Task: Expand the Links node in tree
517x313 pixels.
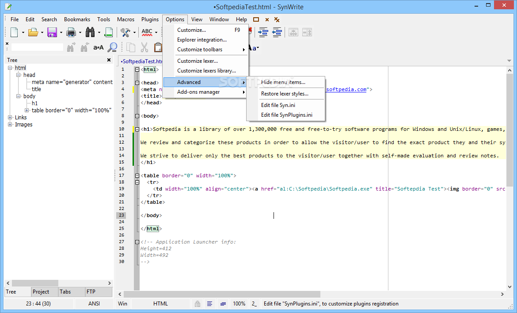Action: [10, 118]
